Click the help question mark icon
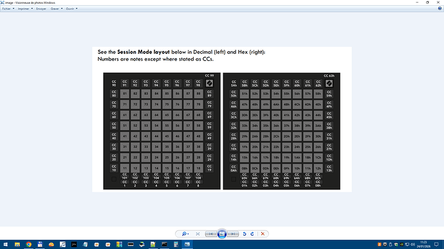This screenshot has width=444, height=249. (x=439, y=8)
